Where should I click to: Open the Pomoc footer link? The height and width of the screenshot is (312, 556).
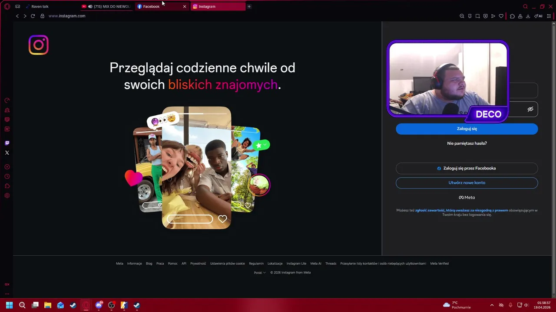(173, 263)
